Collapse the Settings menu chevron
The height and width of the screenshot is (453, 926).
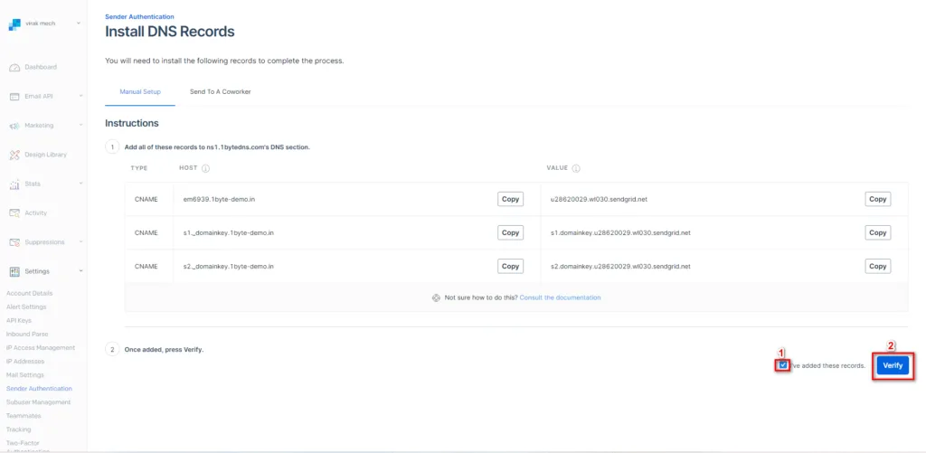pos(80,271)
